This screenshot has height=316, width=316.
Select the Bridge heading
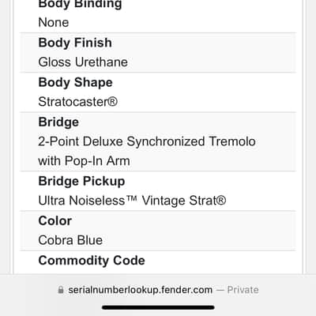click(58, 122)
